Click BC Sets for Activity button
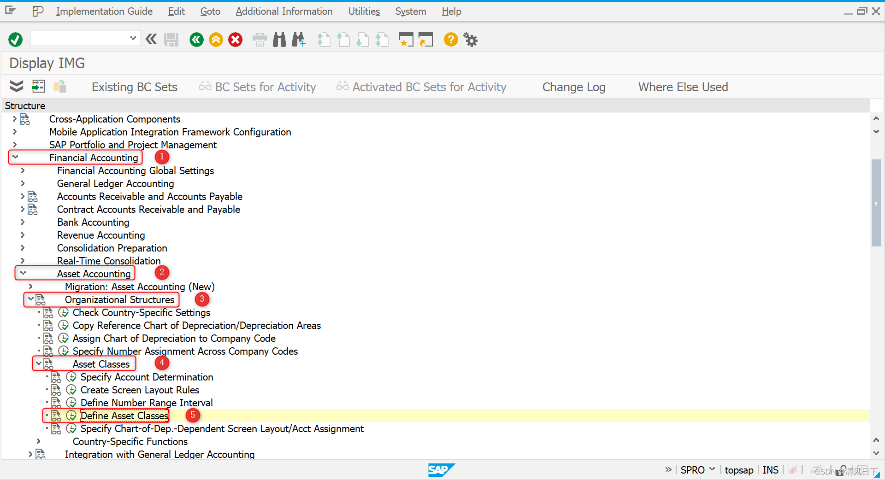Image resolution: width=885 pixels, height=480 pixels. click(x=258, y=87)
